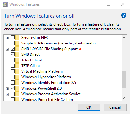Close the Windows Features dialog
The height and width of the screenshot is (114, 130).
[x=123, y=4]
